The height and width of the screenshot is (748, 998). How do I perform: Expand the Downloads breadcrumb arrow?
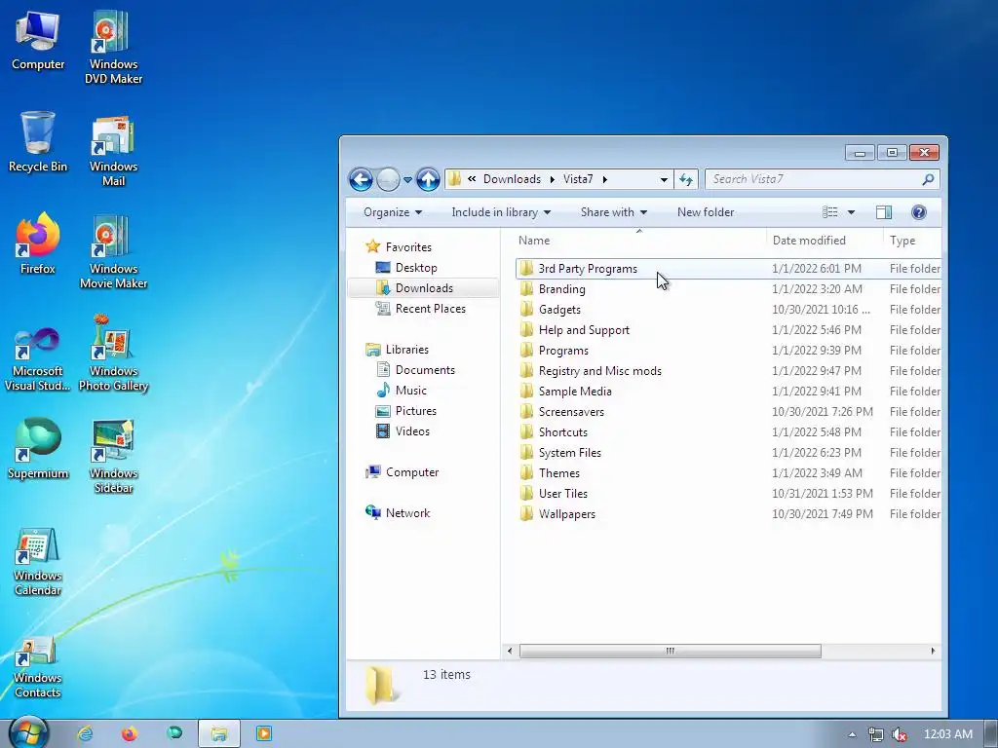pos(552,179)
